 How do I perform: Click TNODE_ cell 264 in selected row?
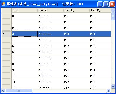pos(100,34)
